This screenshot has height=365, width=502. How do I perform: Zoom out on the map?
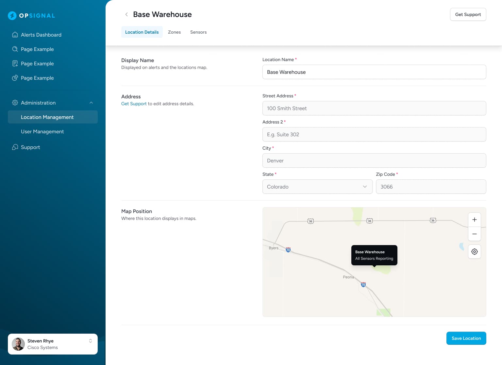point(474,234)
